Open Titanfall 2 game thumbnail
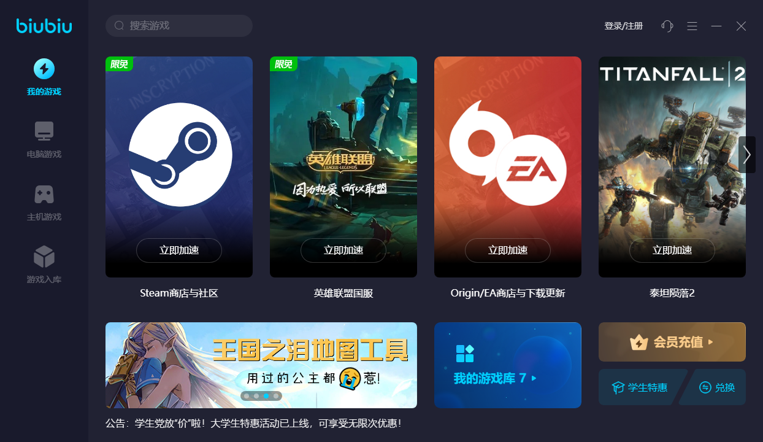Screen dimensions: 763x442 (672, 167)
